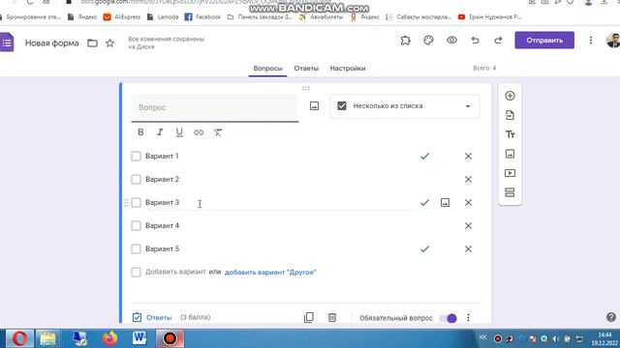Click the Вопрос title input field
Screen dimensions: 620x348
215,107
